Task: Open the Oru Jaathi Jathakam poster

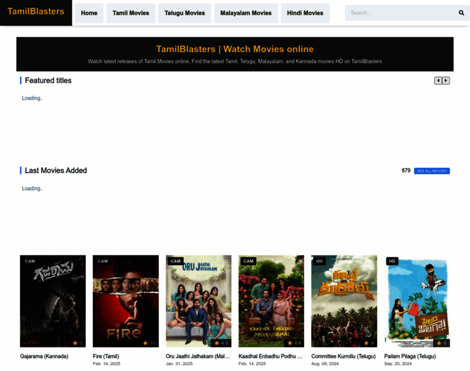Action: [199, 301]
